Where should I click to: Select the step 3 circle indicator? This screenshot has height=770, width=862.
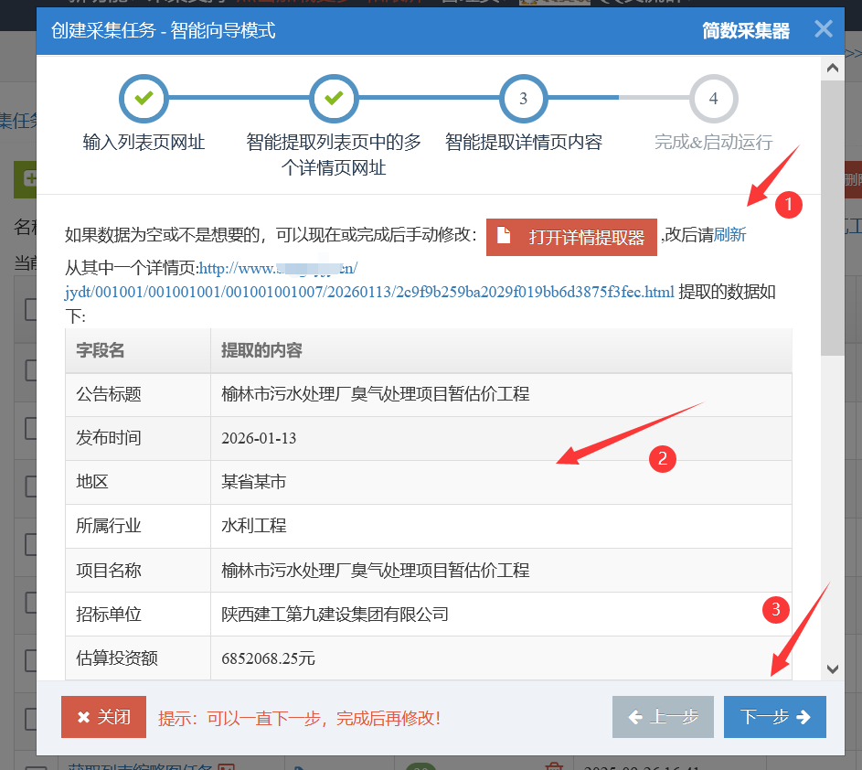pos(523,98)
